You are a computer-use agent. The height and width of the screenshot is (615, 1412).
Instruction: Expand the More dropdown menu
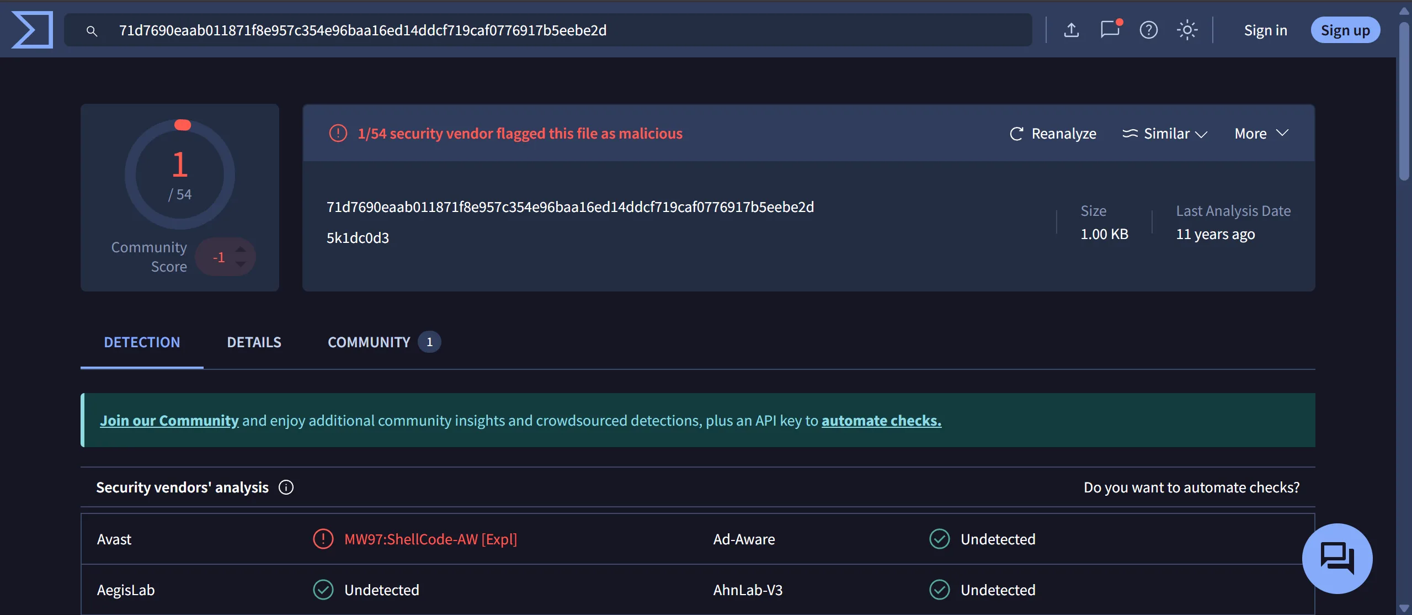tap(1261, 134)
